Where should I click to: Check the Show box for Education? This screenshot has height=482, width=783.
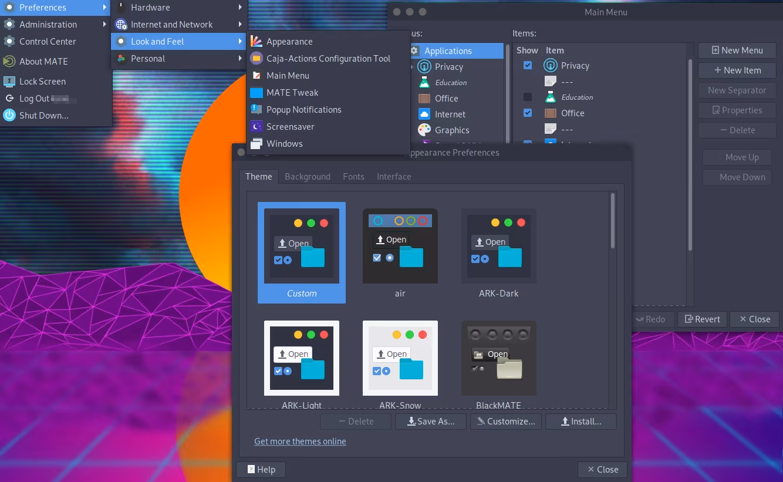pos(528,97)
